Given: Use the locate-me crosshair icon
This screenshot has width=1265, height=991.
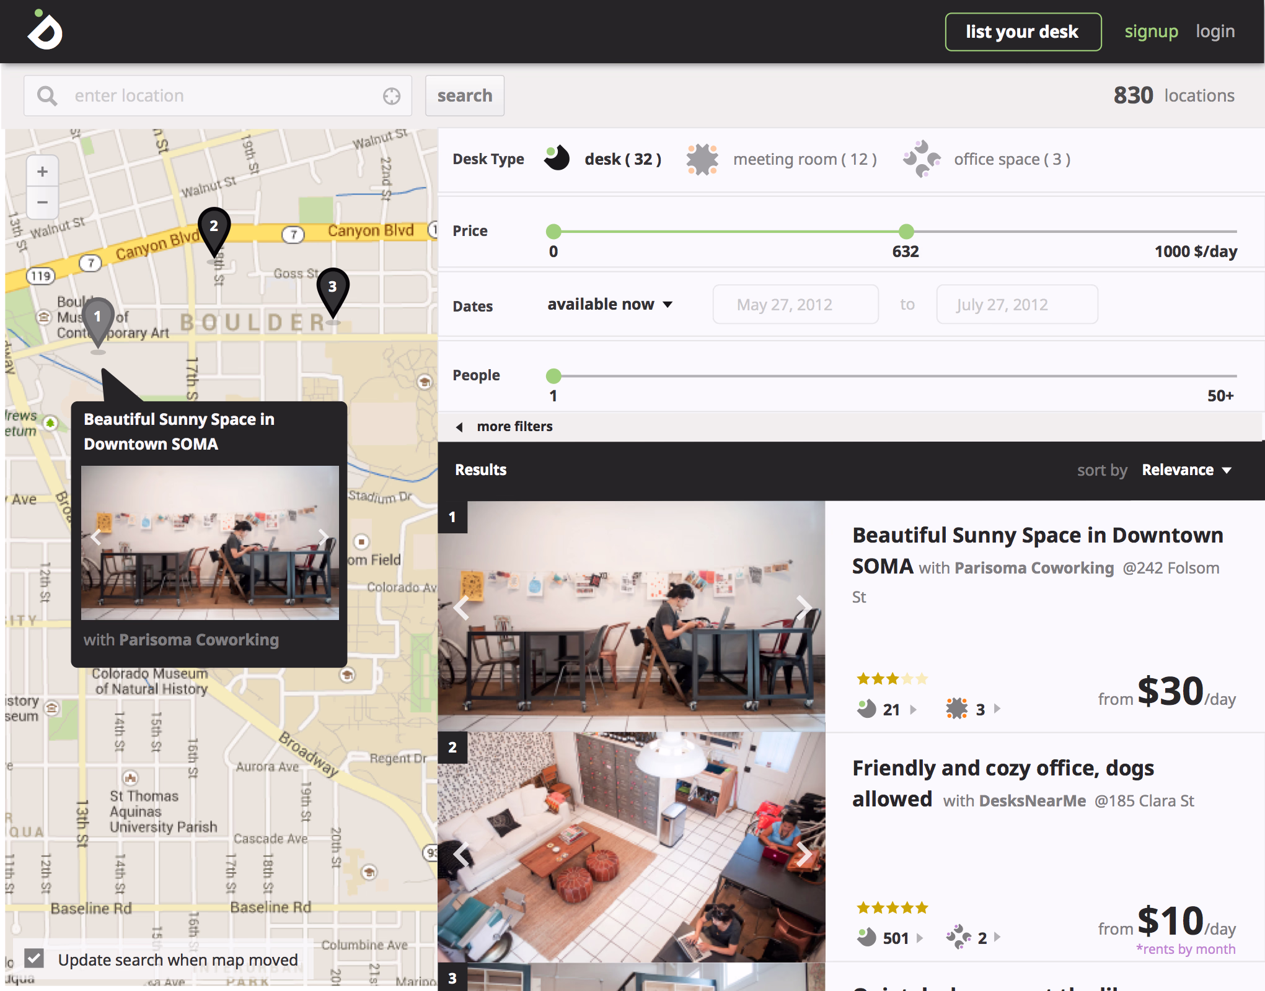Looking at the screenshot, I should 392,96.
